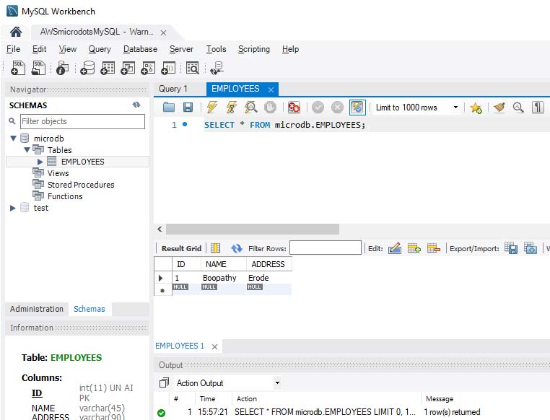This screenshot has height=420, width=550.
Task: Refresh the schemas list icon
Action: [x=136, y=105]
